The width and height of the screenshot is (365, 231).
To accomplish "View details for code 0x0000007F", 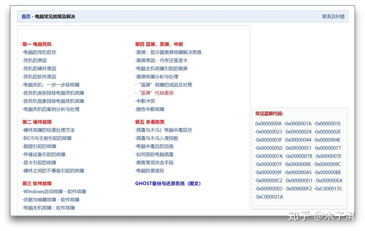I will (x=269, y=164).
